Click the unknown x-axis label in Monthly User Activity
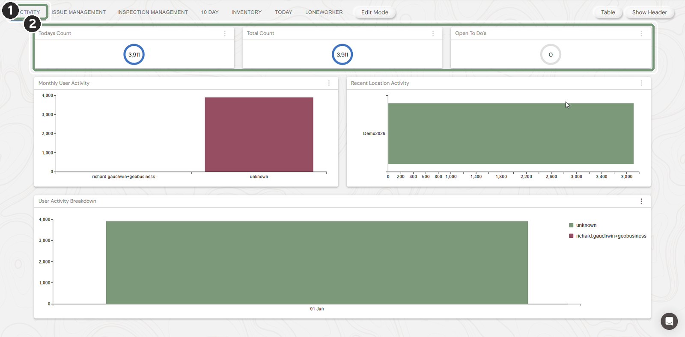The height and width of the screenshot is (337, 685). point(259,177)
